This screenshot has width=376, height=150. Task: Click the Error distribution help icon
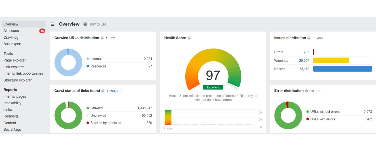tap(306, 91)
